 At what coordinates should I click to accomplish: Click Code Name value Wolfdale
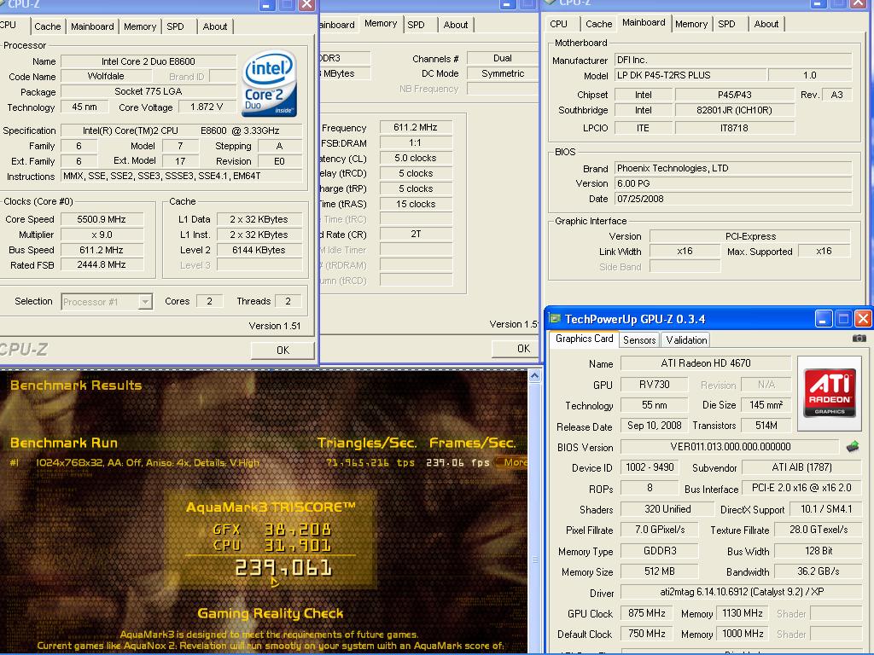(106, 76)
